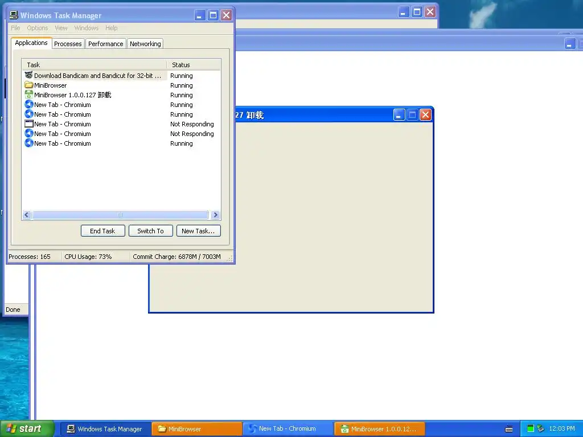Sort the list by Status column header
This screenshot has height=437, width=583.
point(194,65)
